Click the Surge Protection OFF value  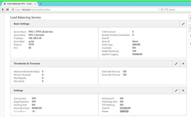pos(34,102)
